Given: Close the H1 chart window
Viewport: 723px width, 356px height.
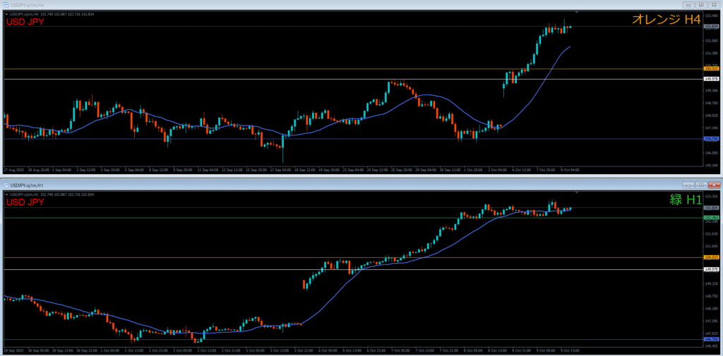Looking at the screenshot, I should [715, 184].
